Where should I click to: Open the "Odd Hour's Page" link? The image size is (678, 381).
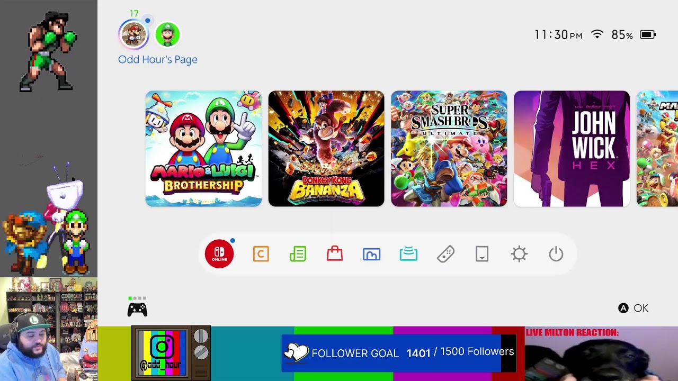tap(158, 59)
